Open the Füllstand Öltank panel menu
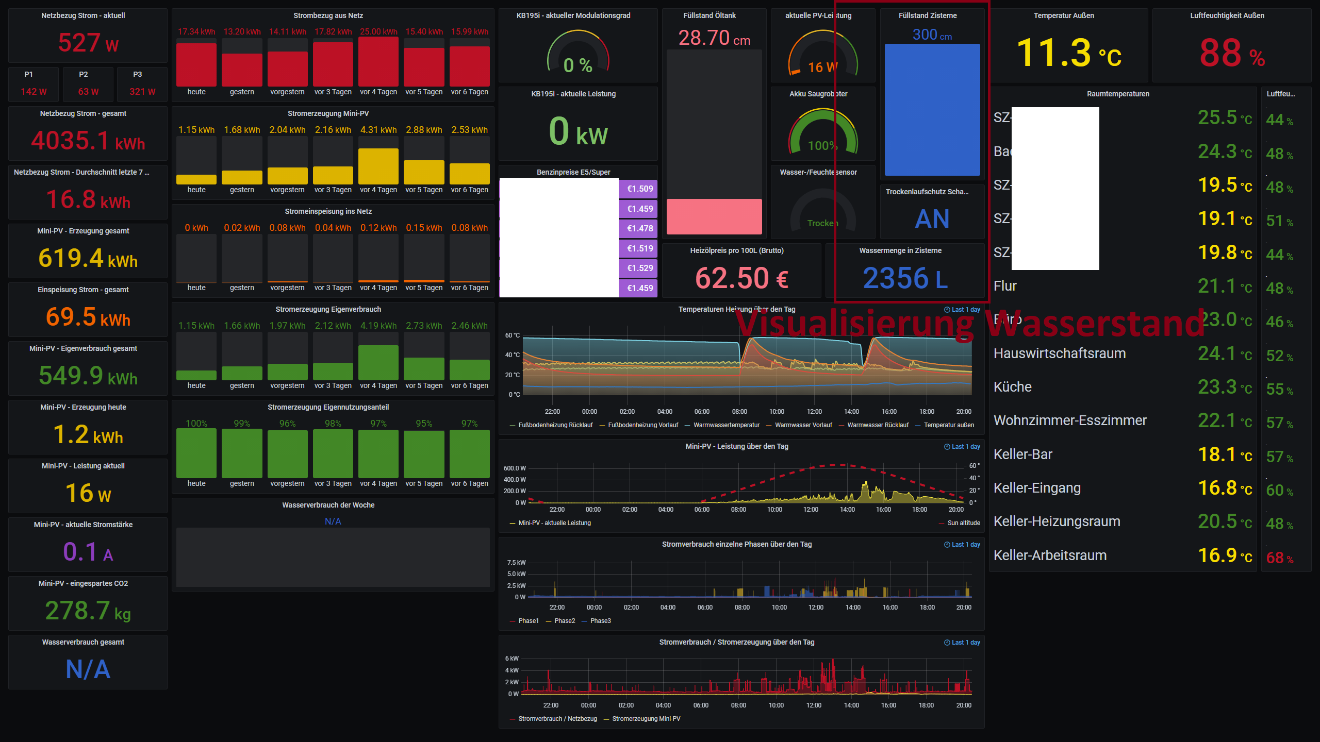 [709, 16]
